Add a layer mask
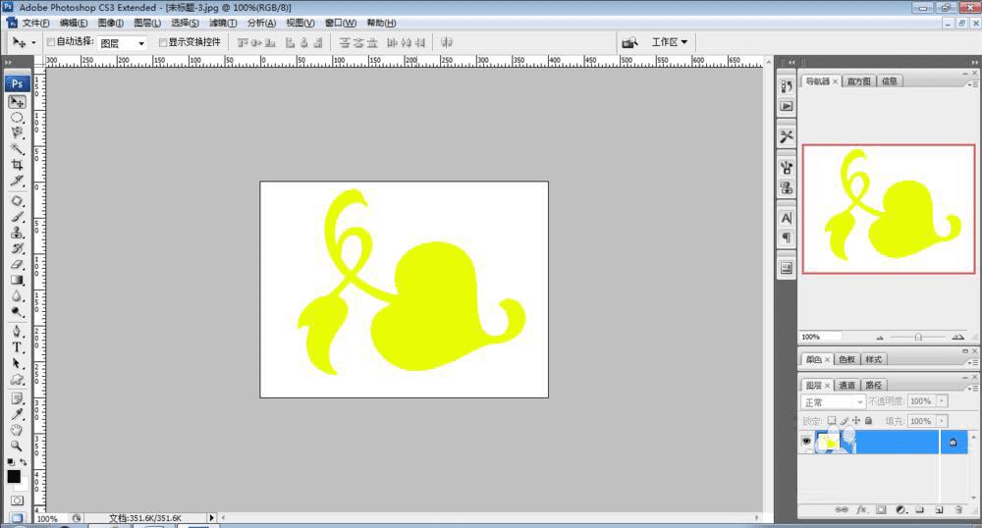This screenshot has height=528, width=982. 881,510
